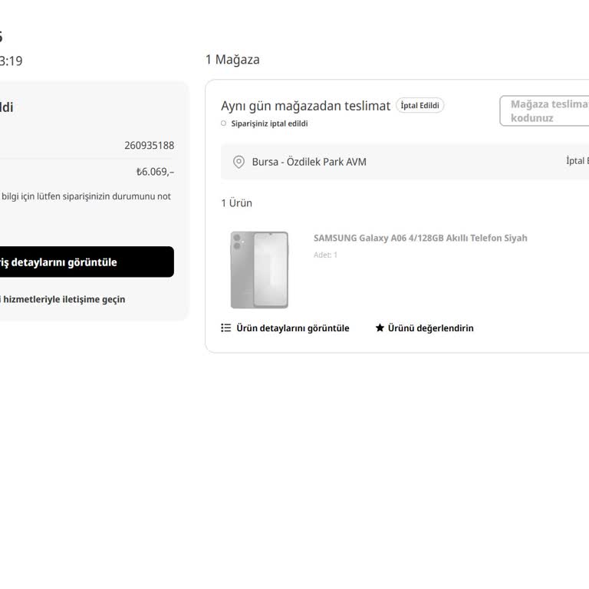Click the location pin icon beside Bursa
589x589 pixels.
click(x=239, y=162)
